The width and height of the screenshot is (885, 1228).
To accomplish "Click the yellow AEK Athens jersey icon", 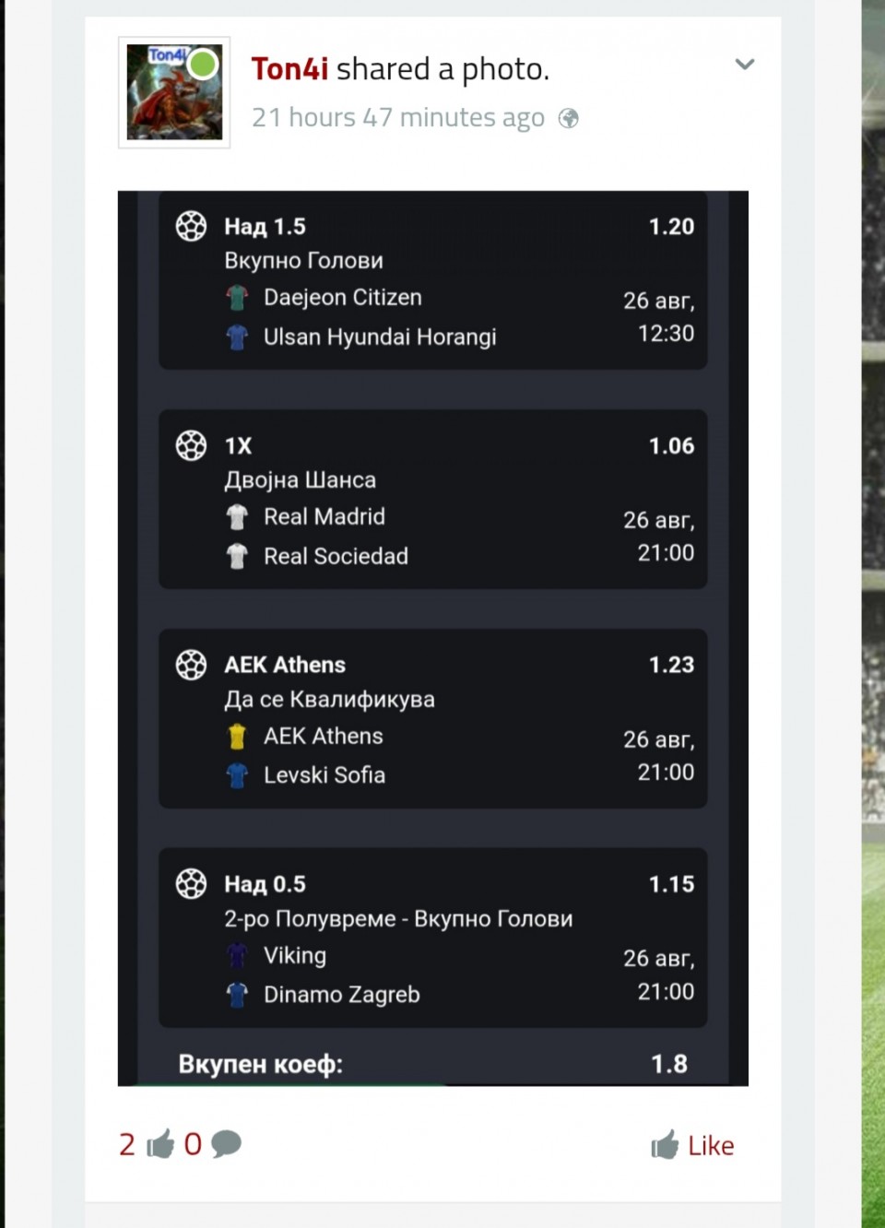I will [x=238, y=737].
